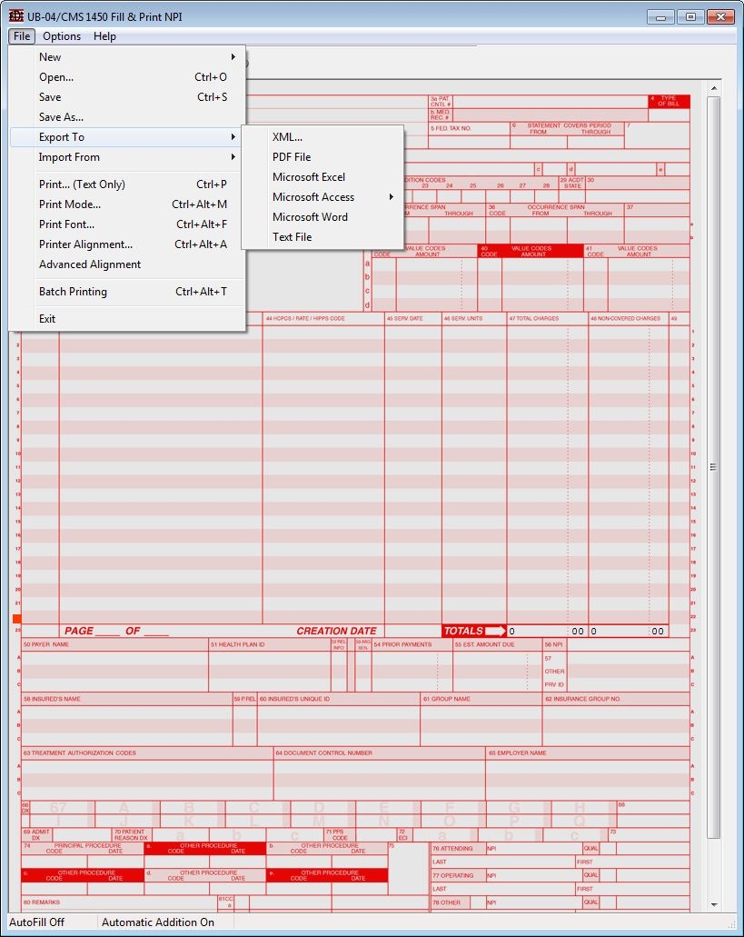
Task: Click the scrollbar up arrow
Action: 714,88
